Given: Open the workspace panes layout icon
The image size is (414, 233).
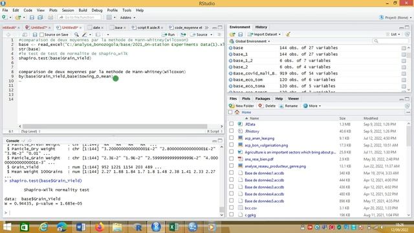Looking at the screenshot, I should [x=109, y=17].
